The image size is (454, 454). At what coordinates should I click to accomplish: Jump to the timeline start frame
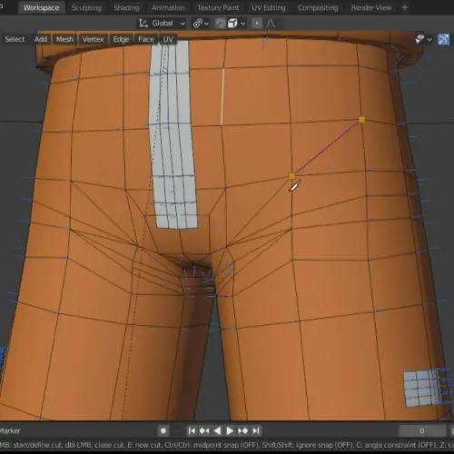(192, 430)
